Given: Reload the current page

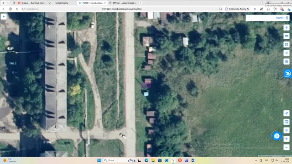Looking at the screenshot, I should [17, 9].
